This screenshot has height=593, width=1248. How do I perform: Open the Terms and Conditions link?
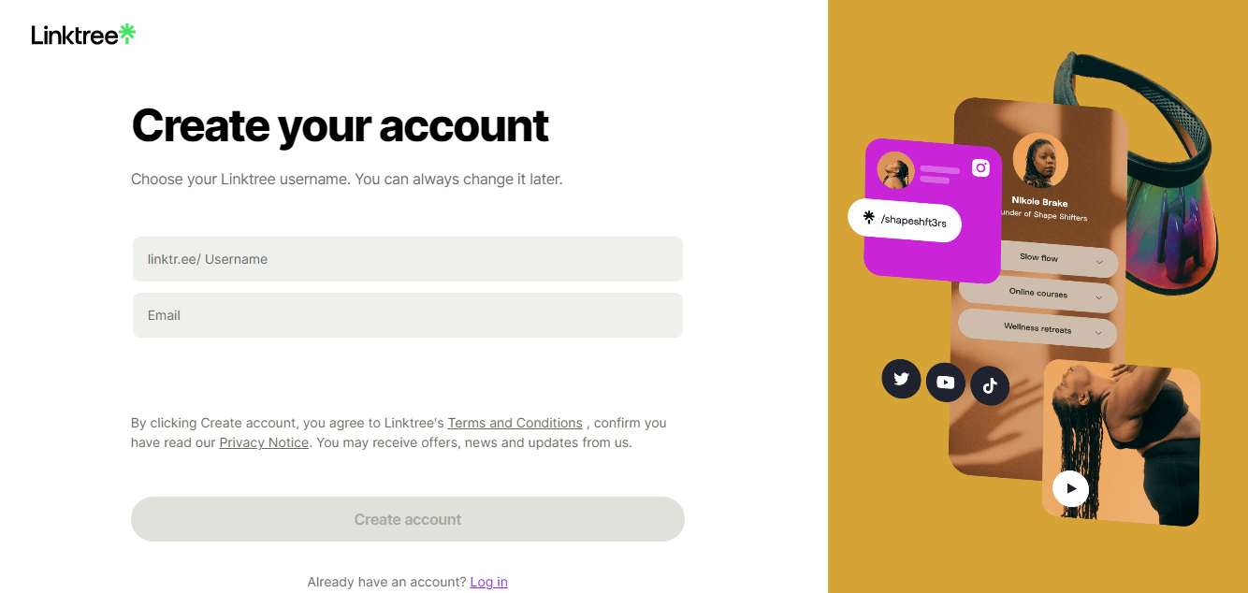pyautogui.click(x=515, y=423)
